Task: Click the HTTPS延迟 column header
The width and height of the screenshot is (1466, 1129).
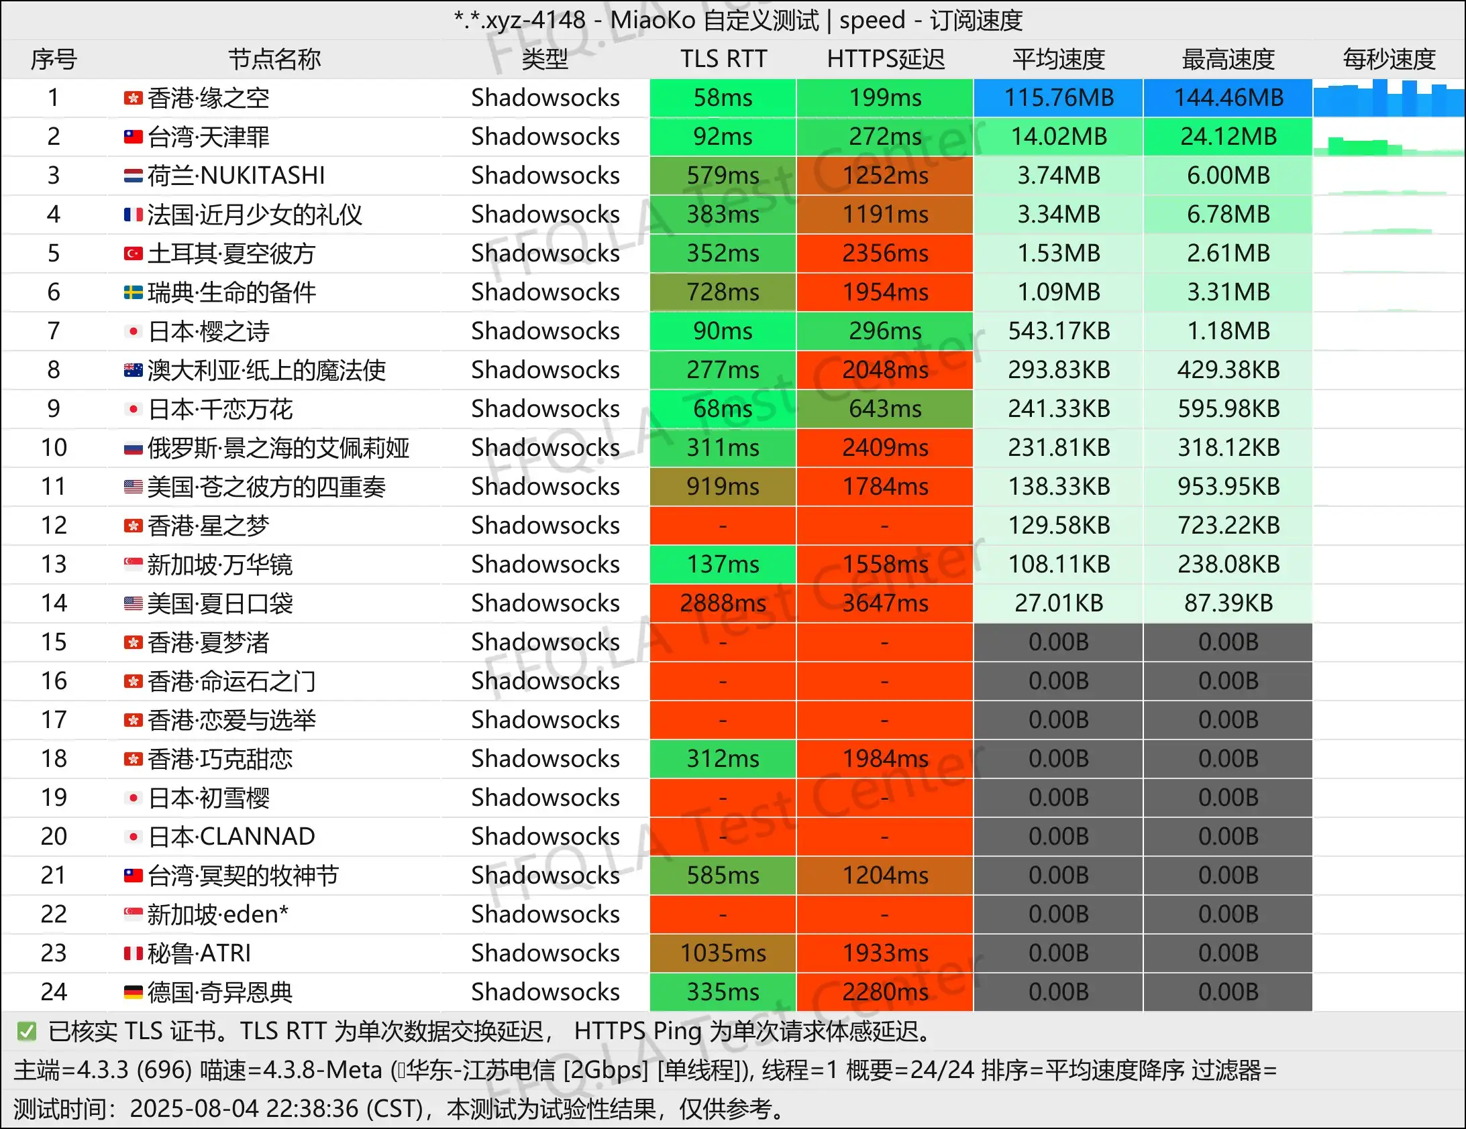Action: click(x=886, y=60)
